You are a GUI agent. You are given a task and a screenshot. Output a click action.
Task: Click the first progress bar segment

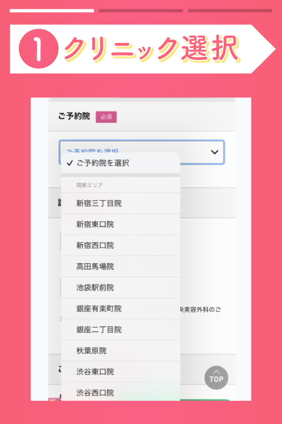pyautogui.click(x=52, y=10)
